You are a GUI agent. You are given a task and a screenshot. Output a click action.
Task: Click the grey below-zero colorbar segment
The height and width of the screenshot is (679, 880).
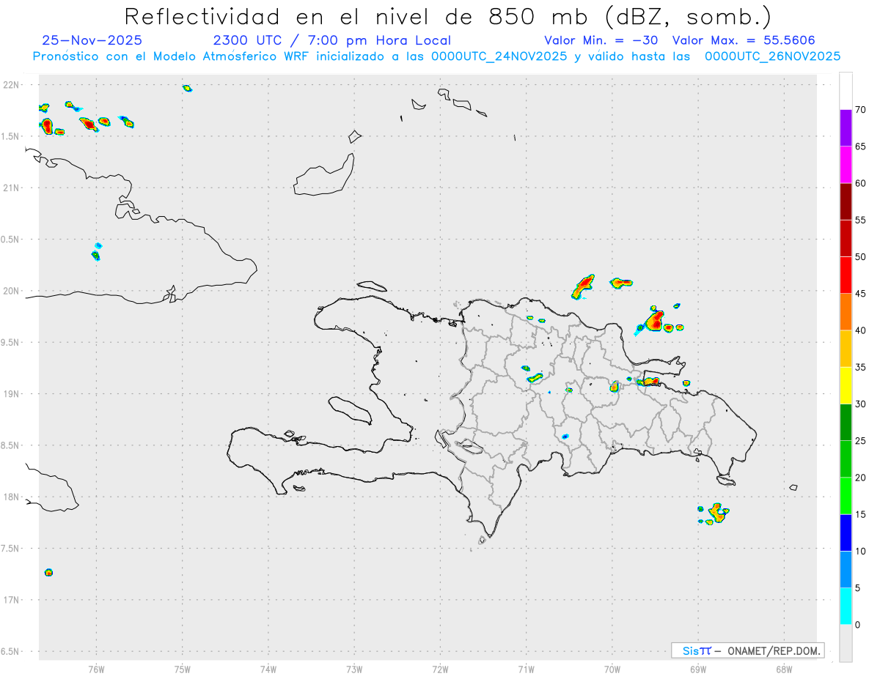coord(846,643)
